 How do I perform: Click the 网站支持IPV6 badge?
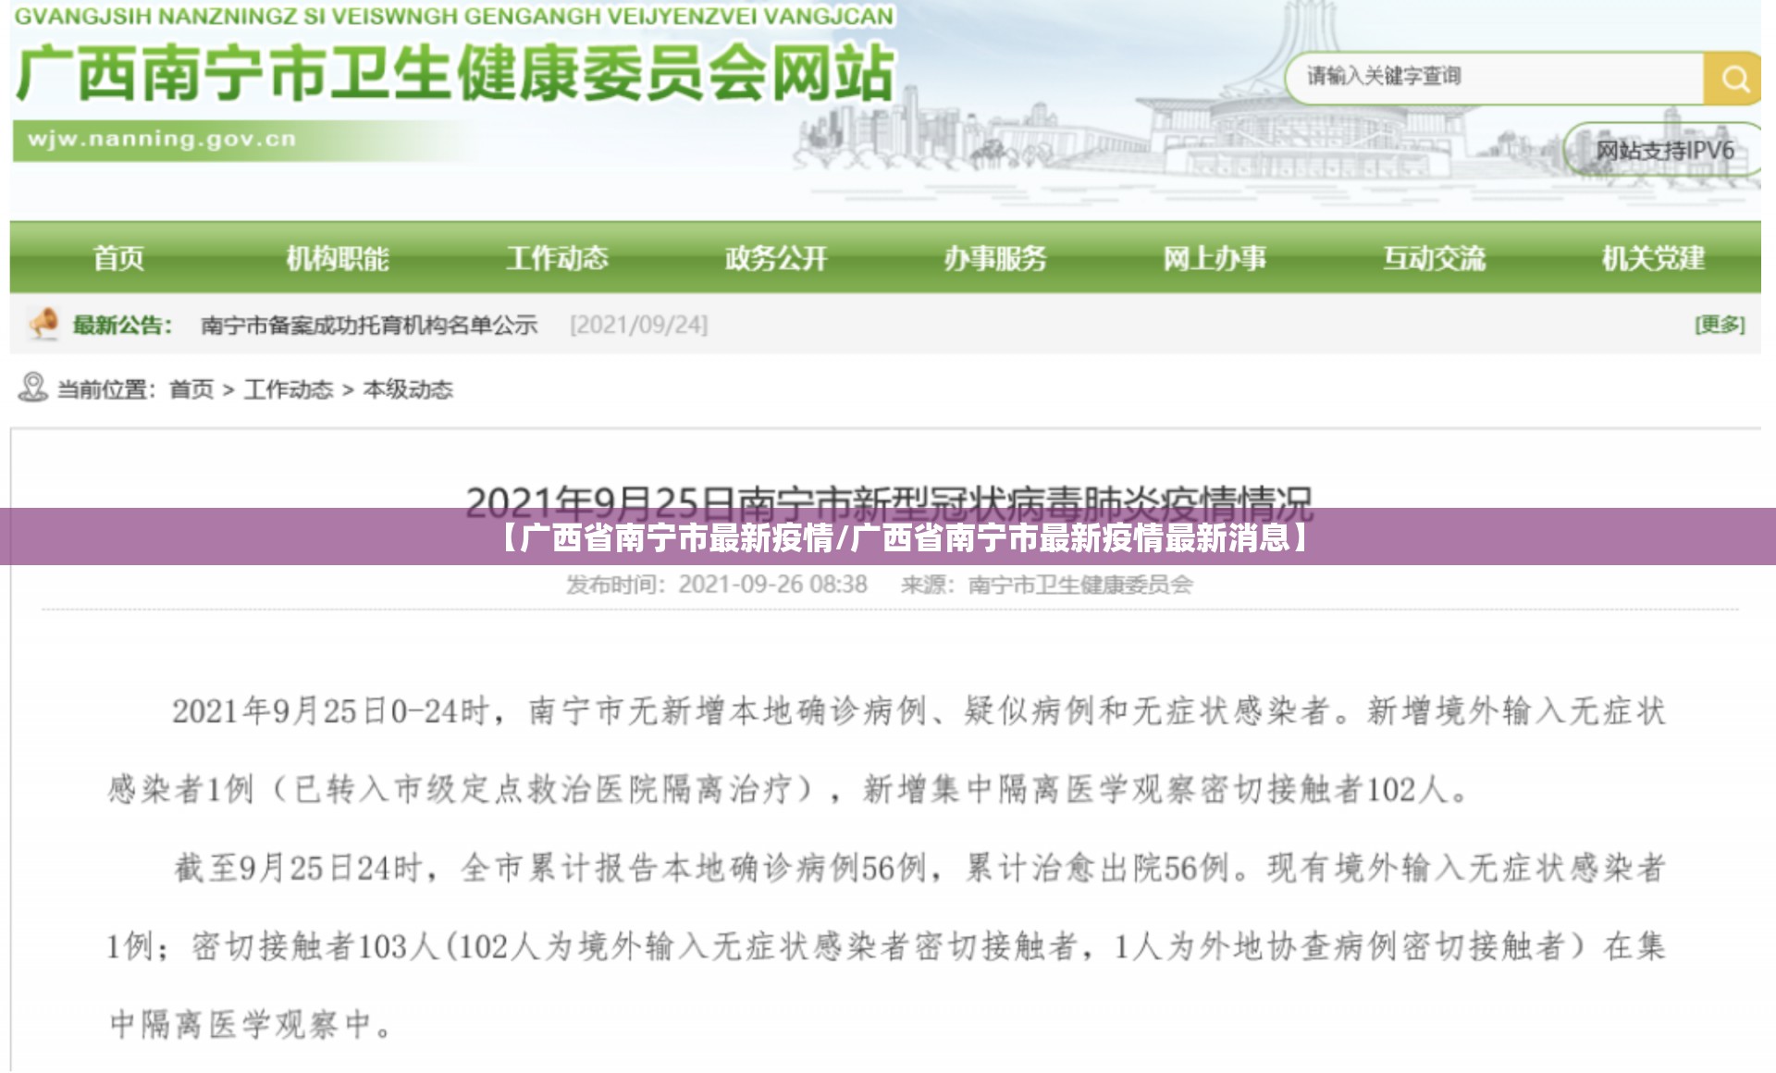coord(1664,151)
